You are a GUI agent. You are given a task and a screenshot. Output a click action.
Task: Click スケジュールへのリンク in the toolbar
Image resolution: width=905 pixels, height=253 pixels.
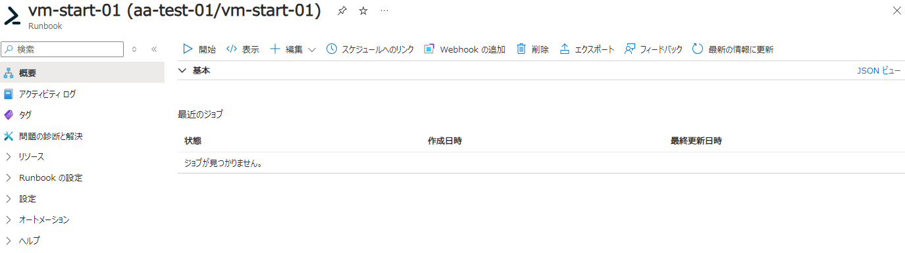370,49
